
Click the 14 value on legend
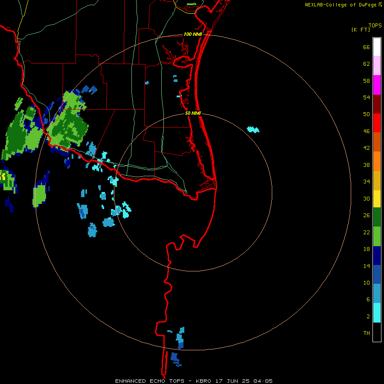(x=367, y=266)
